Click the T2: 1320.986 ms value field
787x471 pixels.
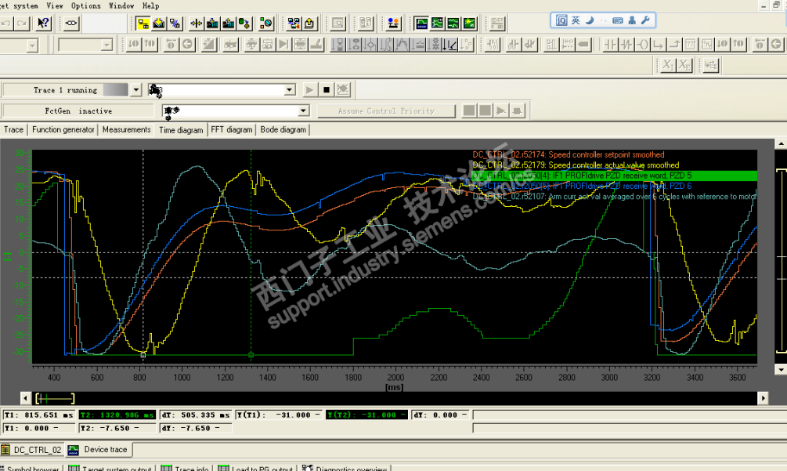(117, 415)
